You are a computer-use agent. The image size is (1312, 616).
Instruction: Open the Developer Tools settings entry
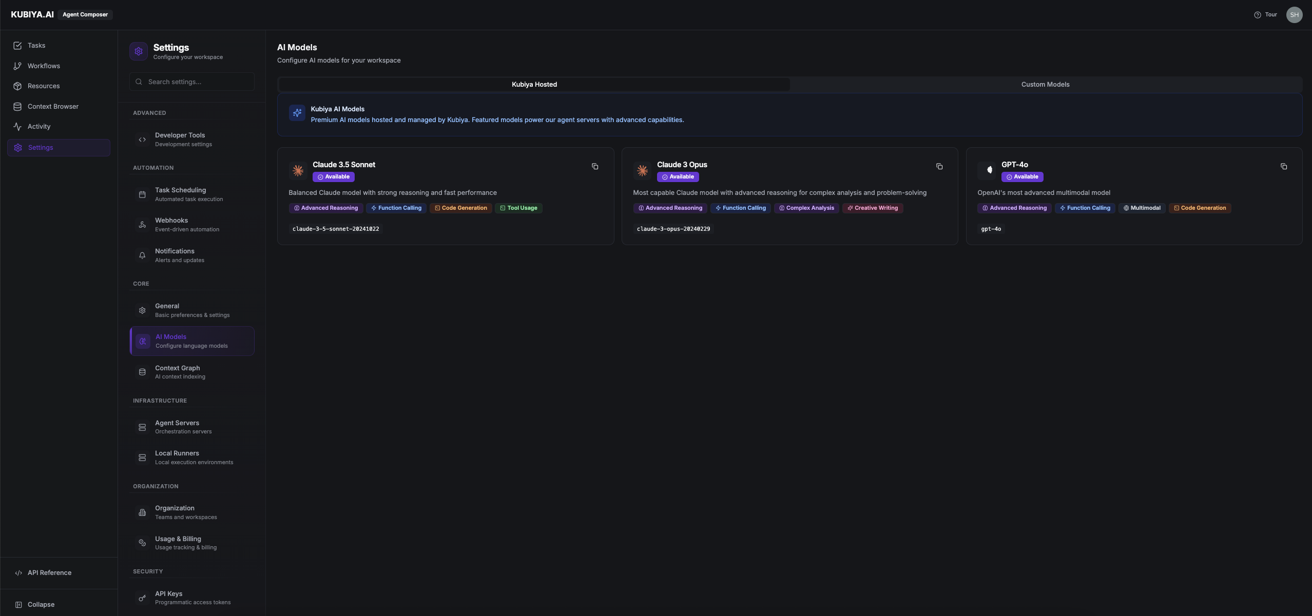click(192, 140)
